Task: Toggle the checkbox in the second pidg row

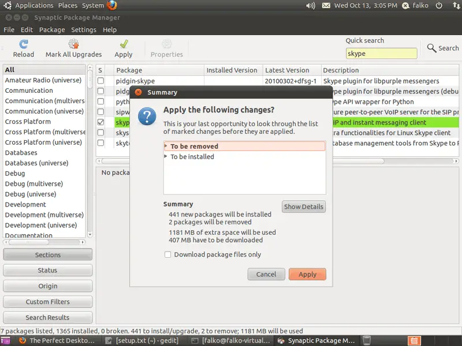Action: (100, 91)
